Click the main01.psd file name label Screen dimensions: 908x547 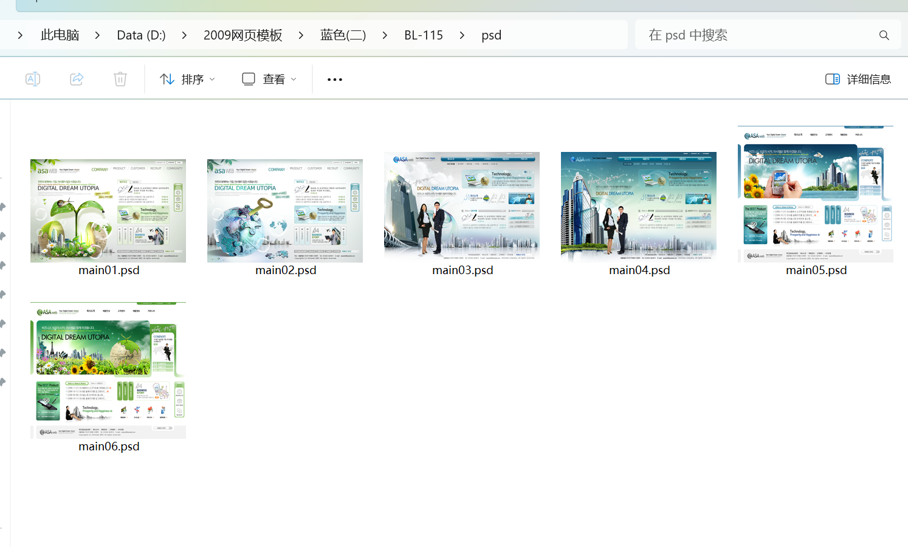tap(109, 270)
